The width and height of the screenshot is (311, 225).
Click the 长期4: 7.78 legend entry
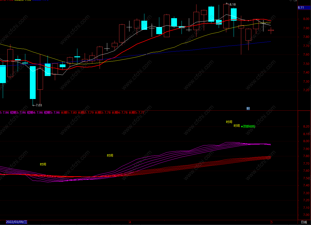point(120,113)
